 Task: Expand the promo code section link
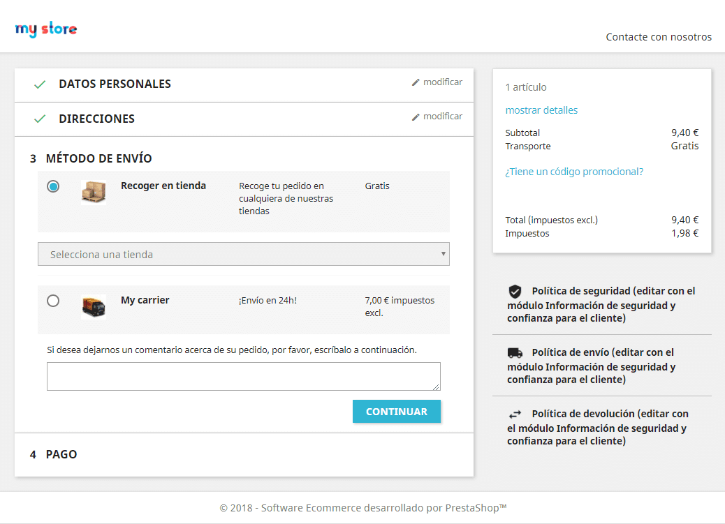point(574,172)
